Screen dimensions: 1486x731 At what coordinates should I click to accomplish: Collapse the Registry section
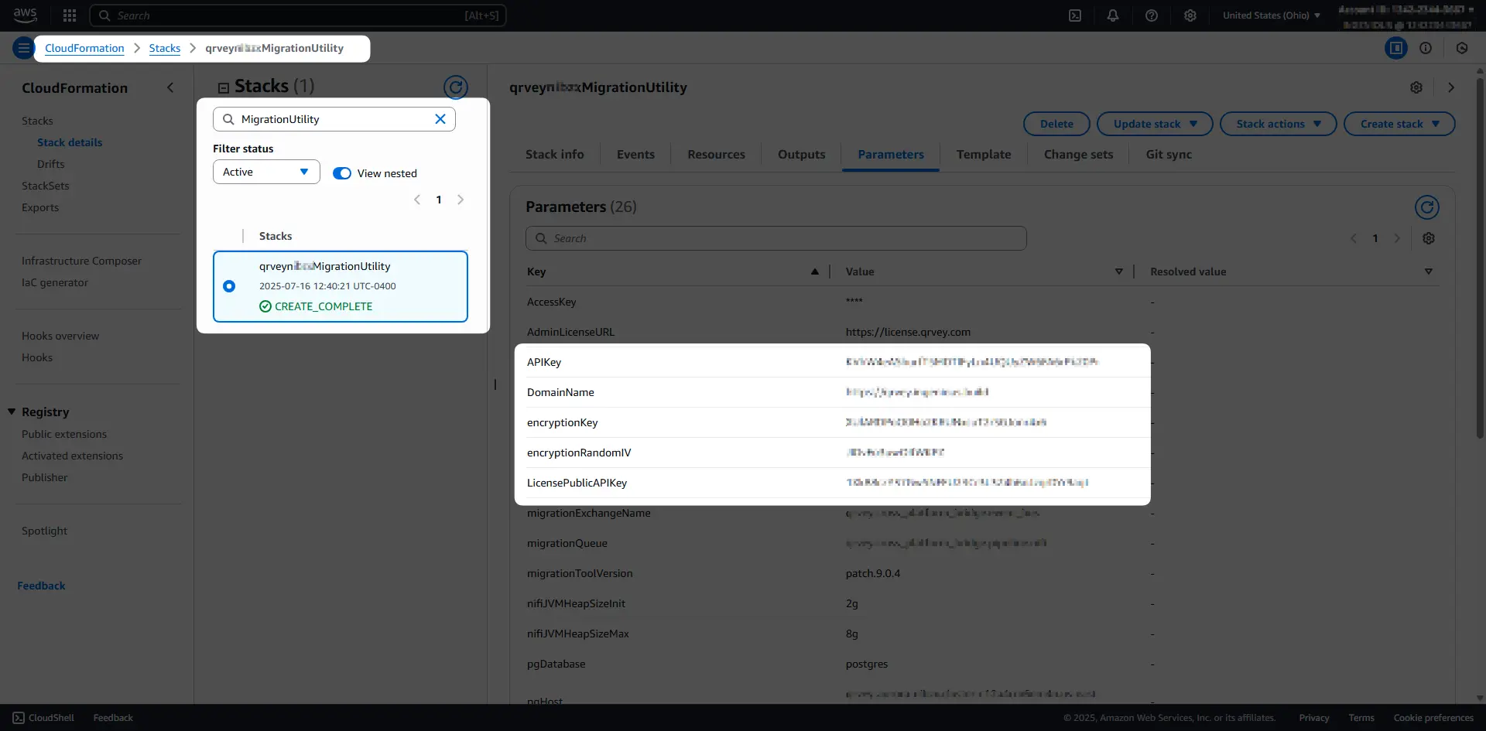(12, 412)
